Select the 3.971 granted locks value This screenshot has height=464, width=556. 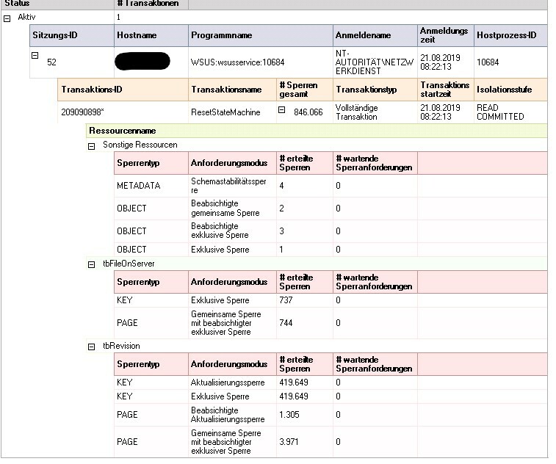pyautogui.click(x=289, y=442)
